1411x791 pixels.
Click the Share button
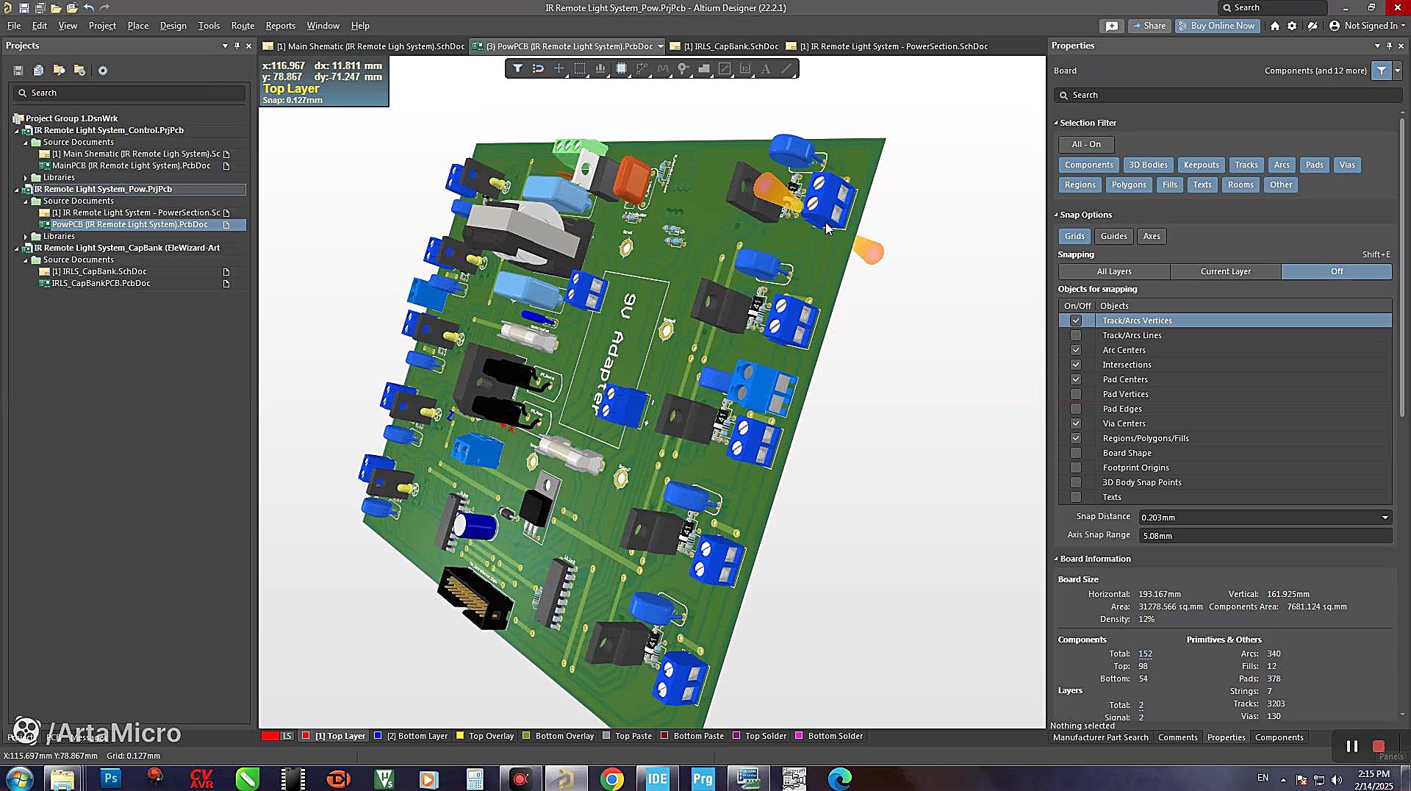click(x=1149, y=26)
